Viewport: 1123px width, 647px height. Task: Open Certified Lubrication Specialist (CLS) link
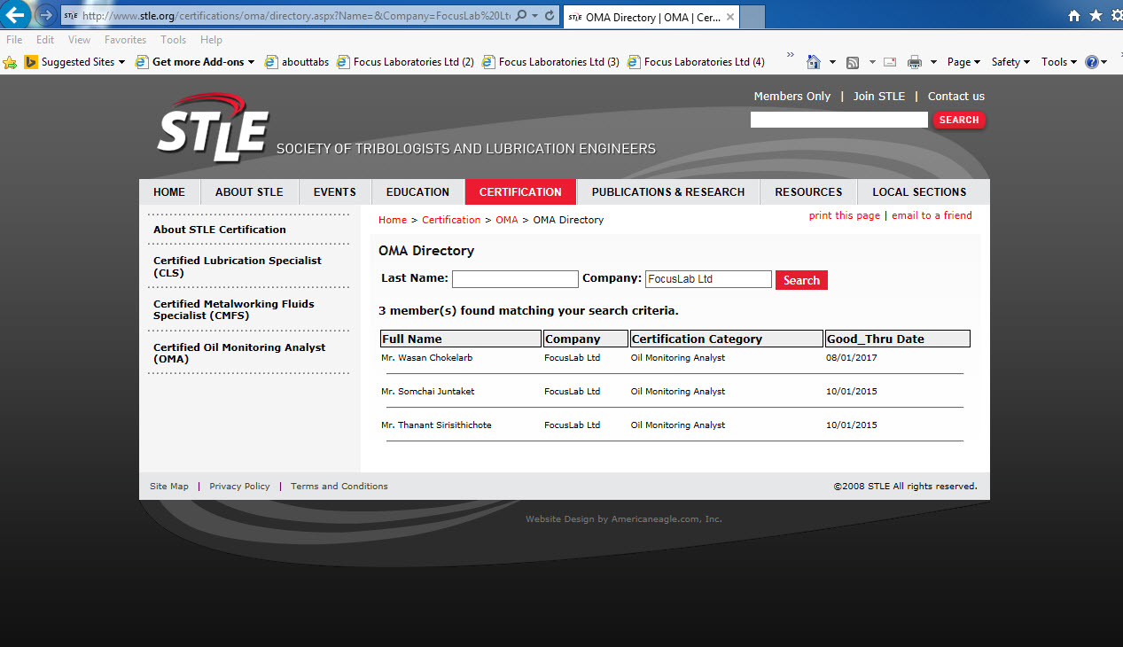tap(238, 267)
